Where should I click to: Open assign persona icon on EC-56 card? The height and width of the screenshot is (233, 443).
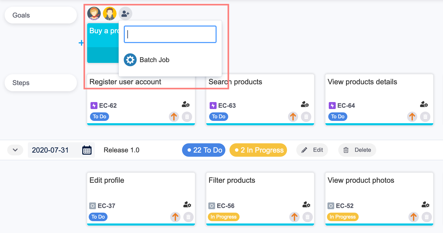(x=306, y=205)
